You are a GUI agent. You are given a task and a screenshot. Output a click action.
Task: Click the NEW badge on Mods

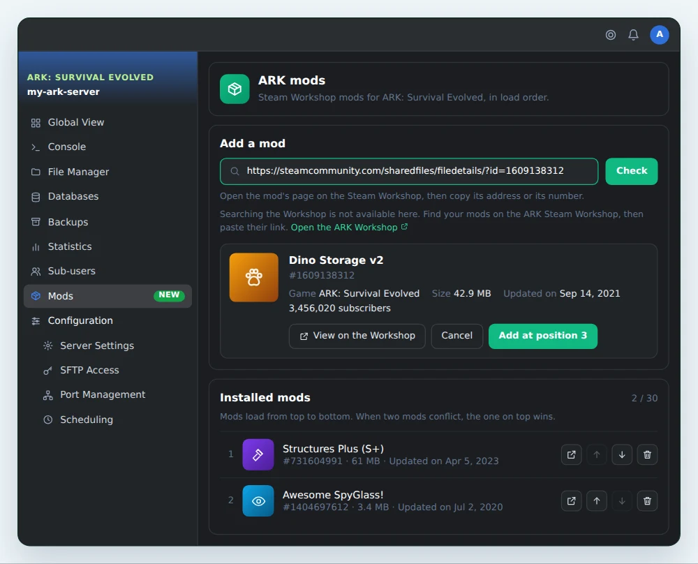169,295
